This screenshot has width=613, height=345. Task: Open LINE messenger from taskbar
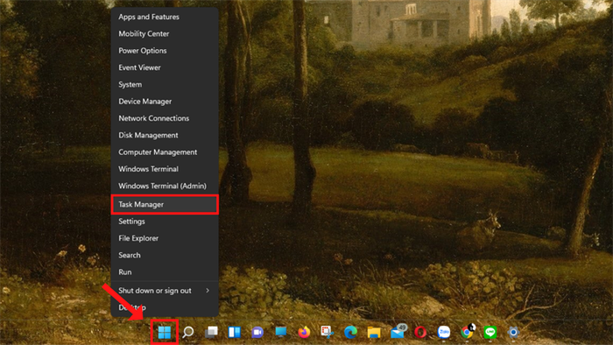pos(490,332)
